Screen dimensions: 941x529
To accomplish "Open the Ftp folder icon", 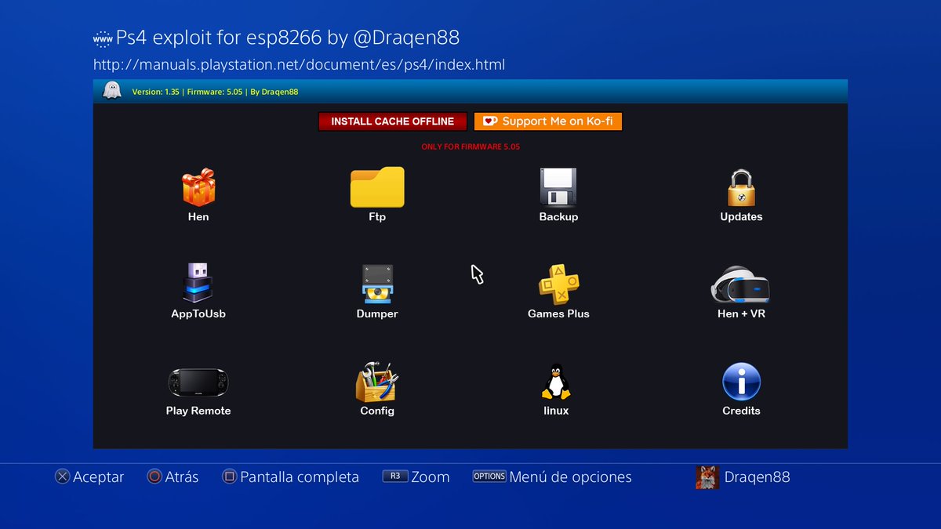I will (377, 187).
